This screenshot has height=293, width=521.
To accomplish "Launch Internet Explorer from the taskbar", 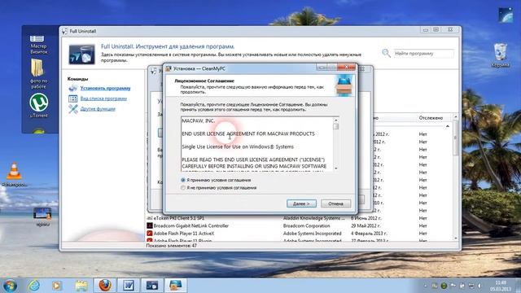I will [x=34, y=286].
